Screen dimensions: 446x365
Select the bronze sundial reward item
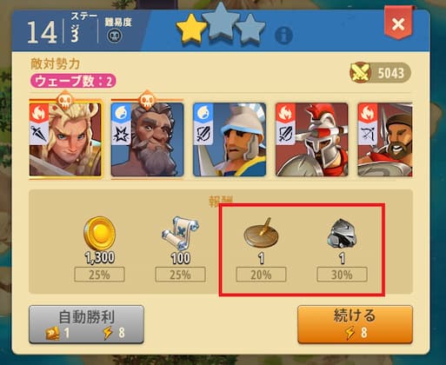coord(261,234)
